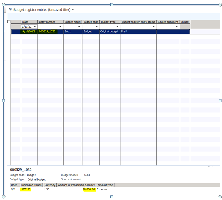Click the Amount type column header
The image size is (222, 200).
105,185
